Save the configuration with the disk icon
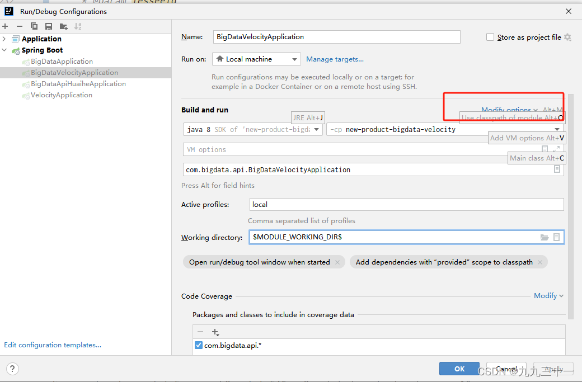This screenshot has width=582, height=382. coord(49,26)
